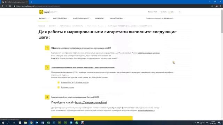
Task: Open the МЕРОПРИЯТИЯ dropdown menu
Action: coord(117,18)
